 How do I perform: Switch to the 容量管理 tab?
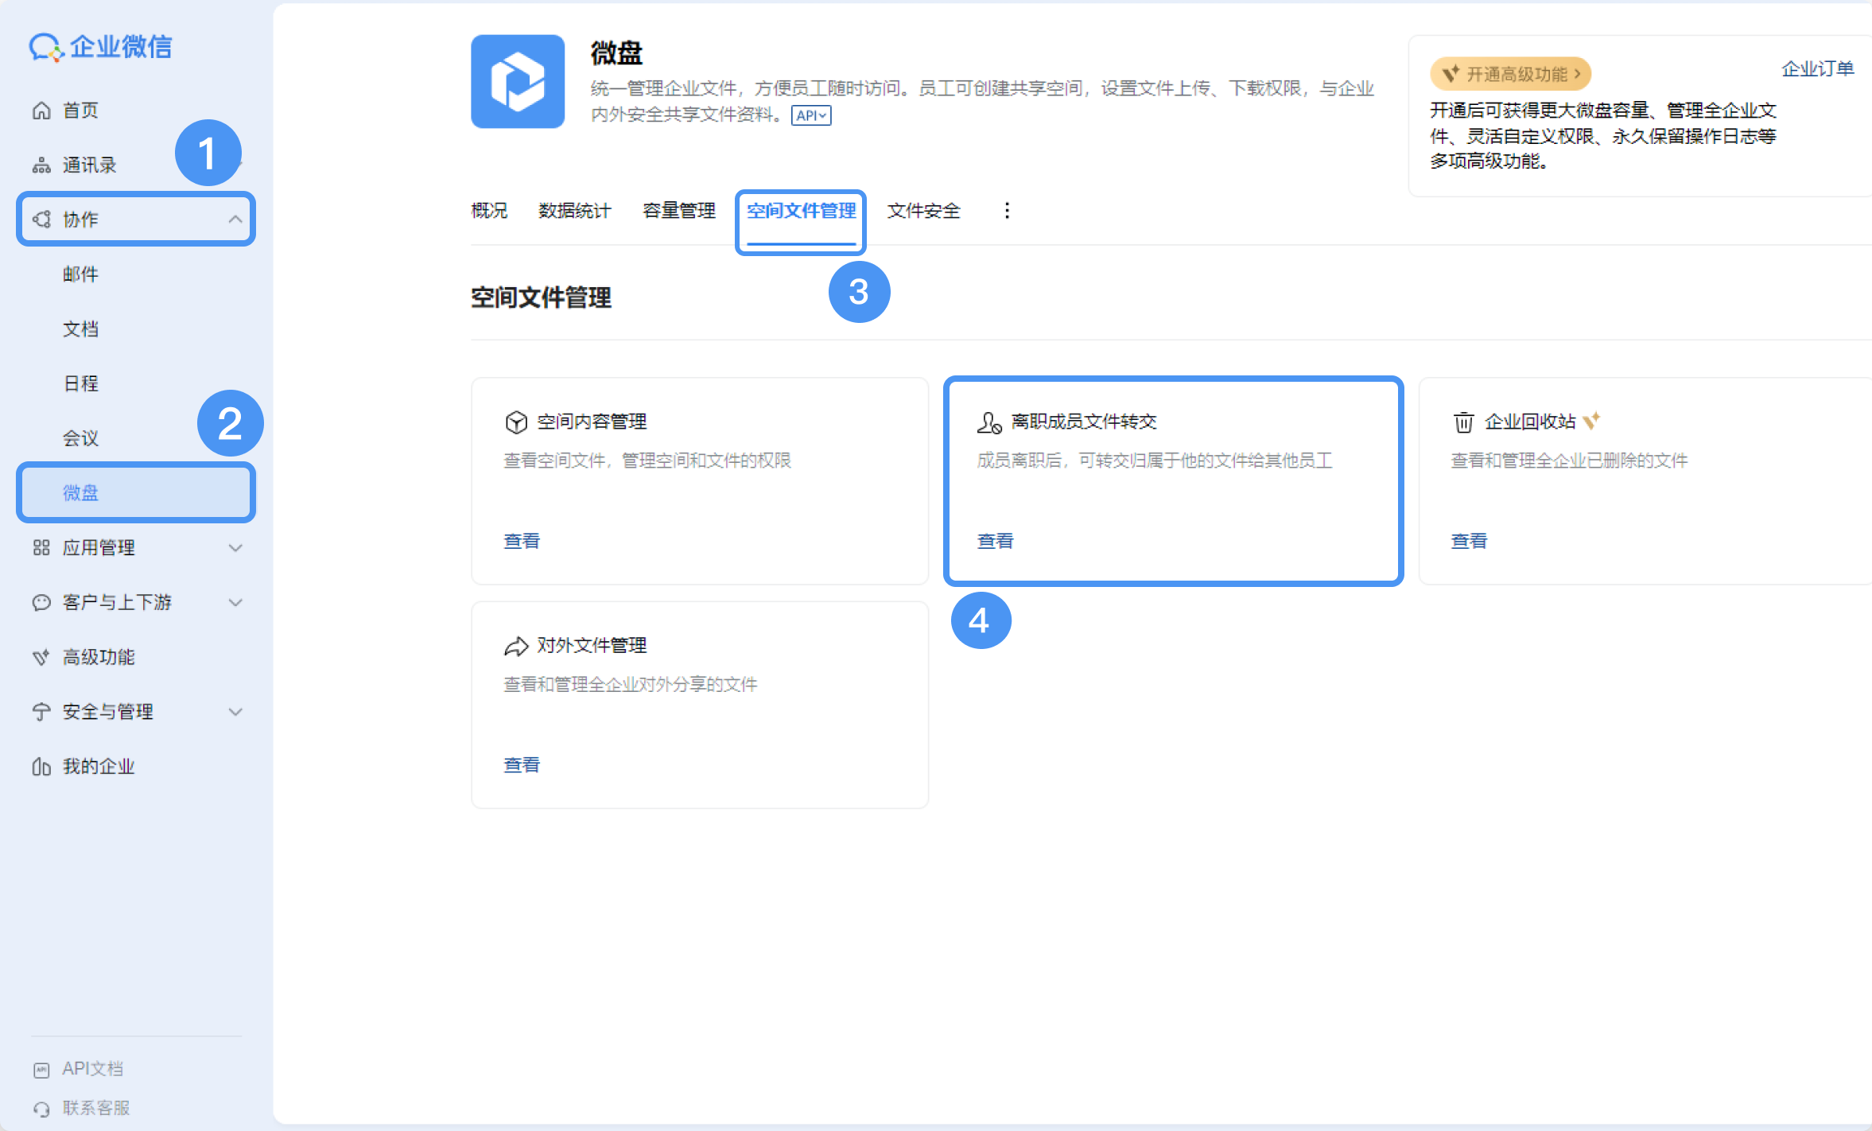point(679,211)
